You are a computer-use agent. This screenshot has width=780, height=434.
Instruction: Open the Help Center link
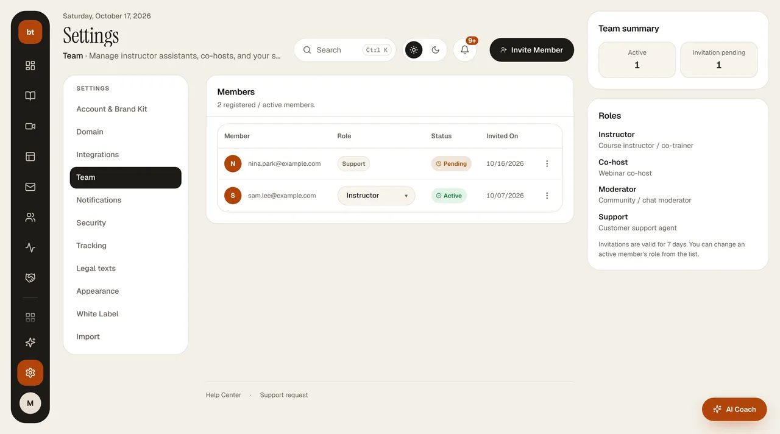(224, 395)
